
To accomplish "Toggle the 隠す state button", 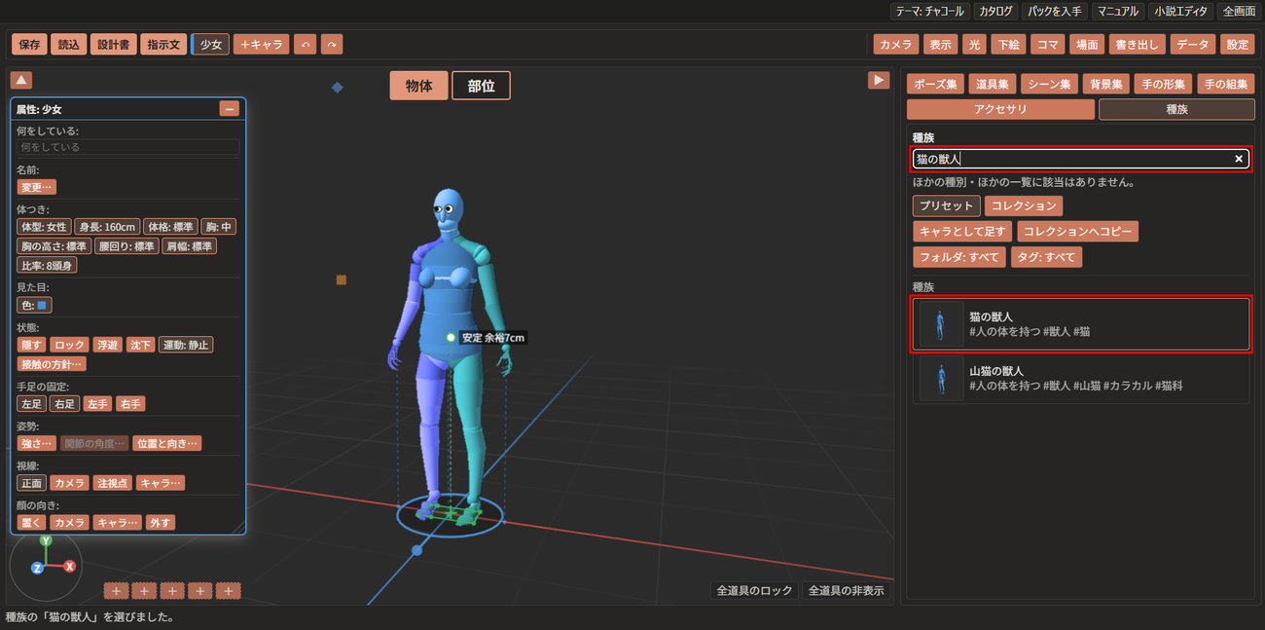I will [x=32, y=345].
